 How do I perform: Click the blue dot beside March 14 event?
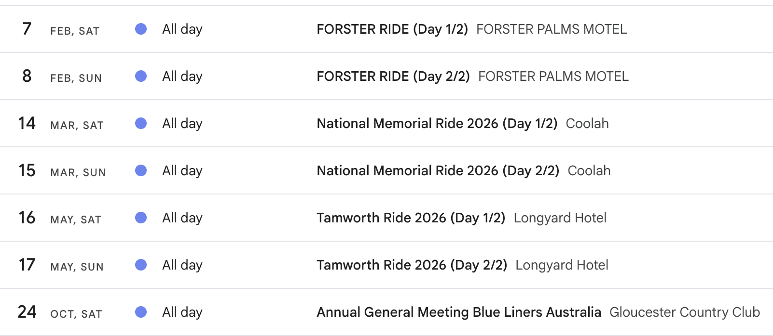tap(141, 124)
